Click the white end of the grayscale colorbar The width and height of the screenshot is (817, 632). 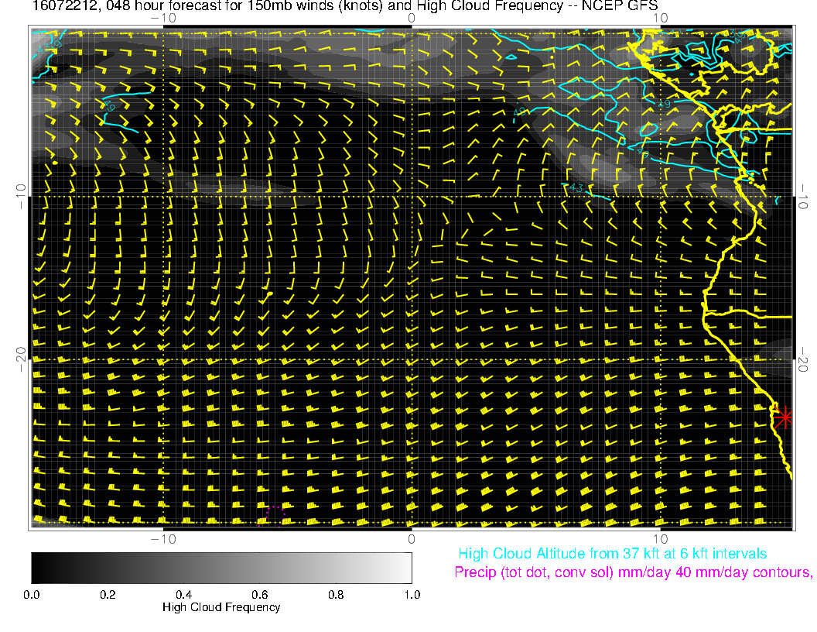coord(405,567)
